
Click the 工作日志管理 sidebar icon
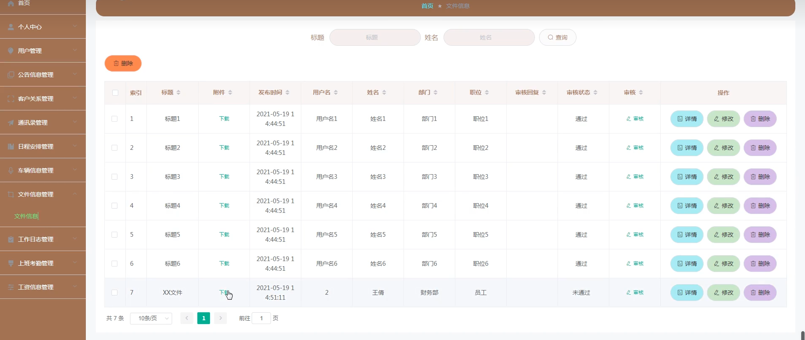coord(11,239)
